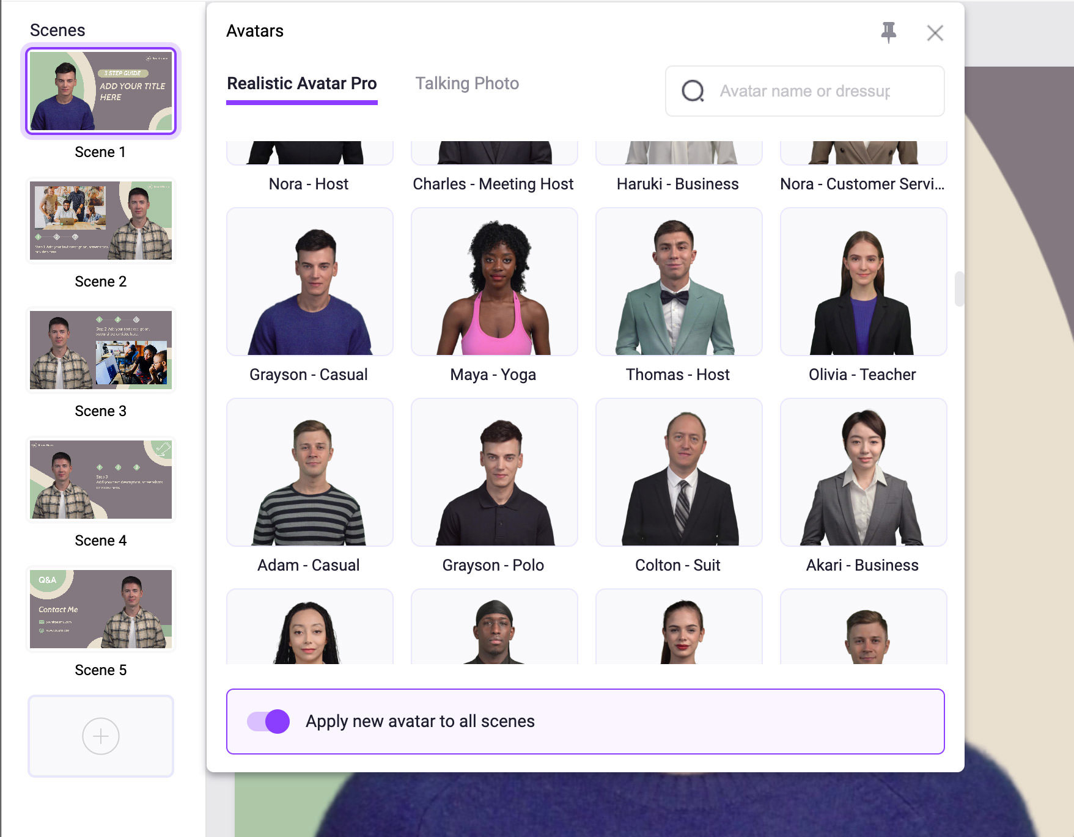
Task: Choose the Adam - Casual avatar
Action: [x=310, y=472]
